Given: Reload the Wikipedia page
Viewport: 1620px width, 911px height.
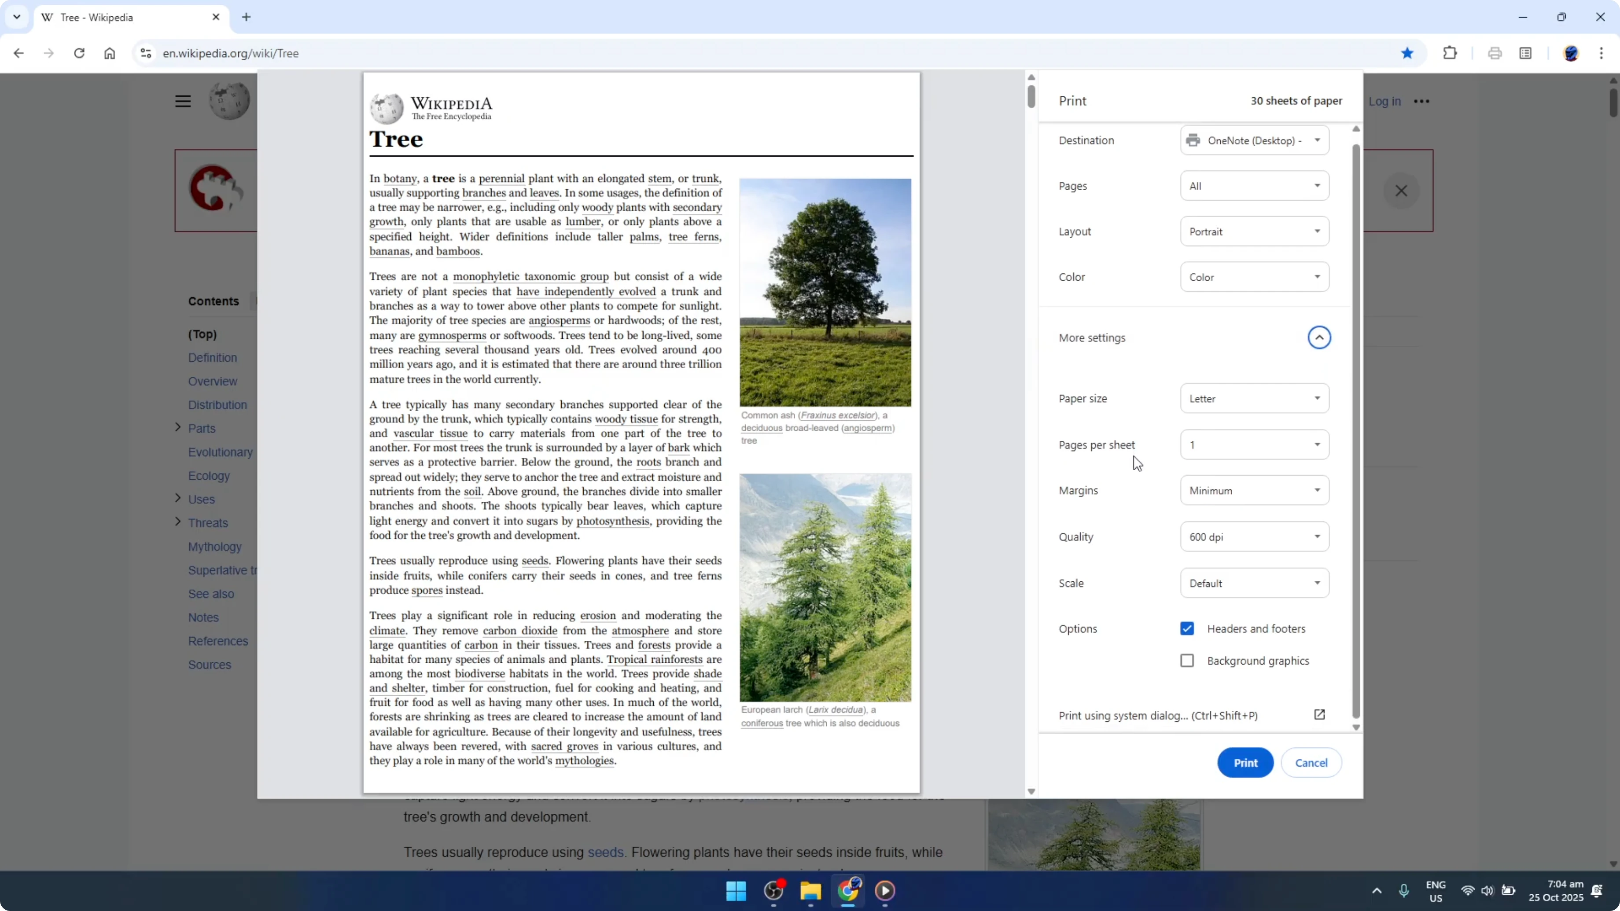Looking at the screenshot, I should (x=79, y=53).
